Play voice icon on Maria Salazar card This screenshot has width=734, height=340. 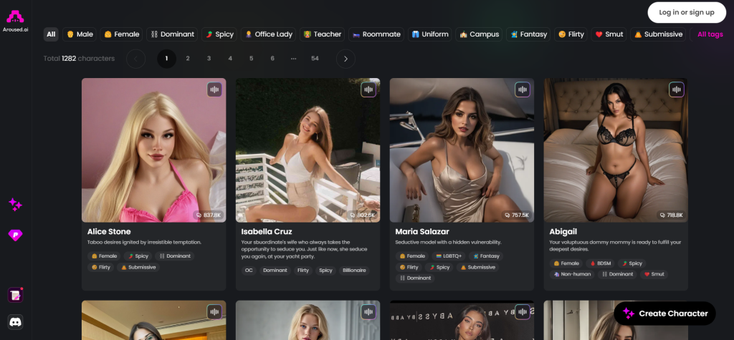(523, 89)
